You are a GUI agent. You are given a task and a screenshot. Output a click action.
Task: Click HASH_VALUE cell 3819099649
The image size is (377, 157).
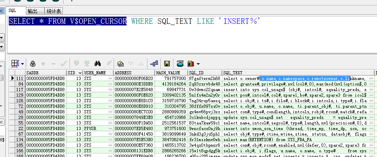coord(171,134)
